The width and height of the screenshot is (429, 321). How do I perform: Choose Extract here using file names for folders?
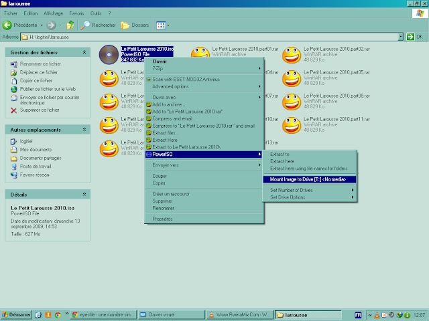point(310,169)
